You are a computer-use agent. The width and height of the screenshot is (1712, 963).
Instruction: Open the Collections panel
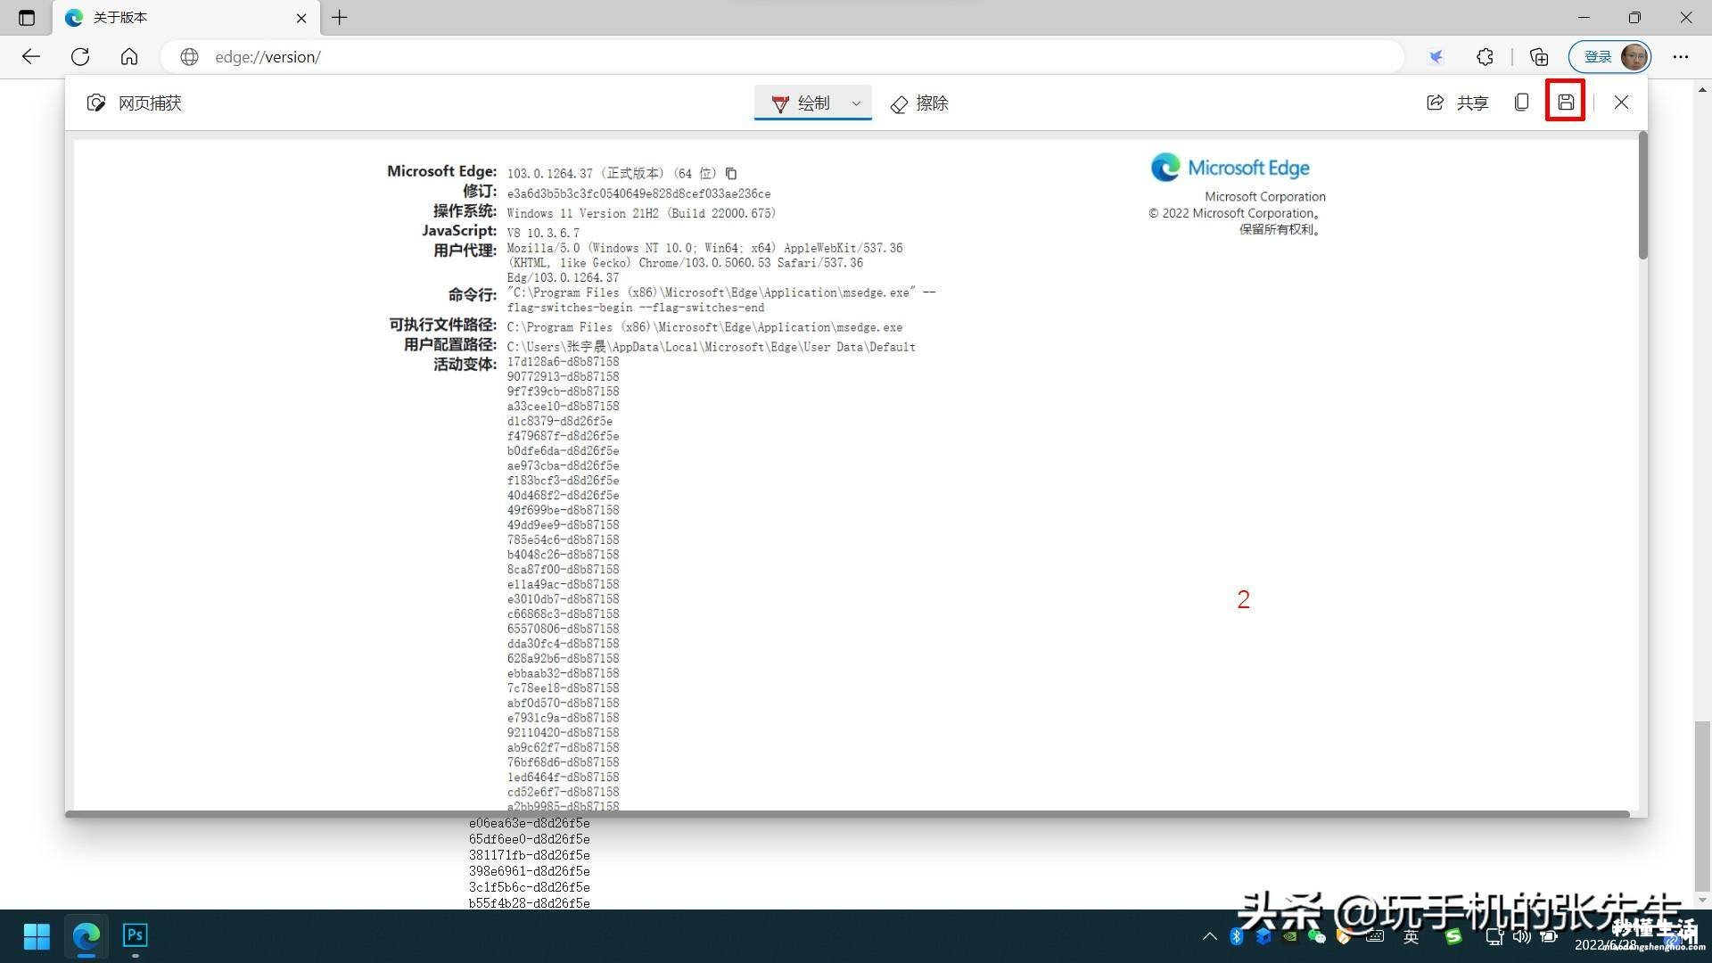1539,57
